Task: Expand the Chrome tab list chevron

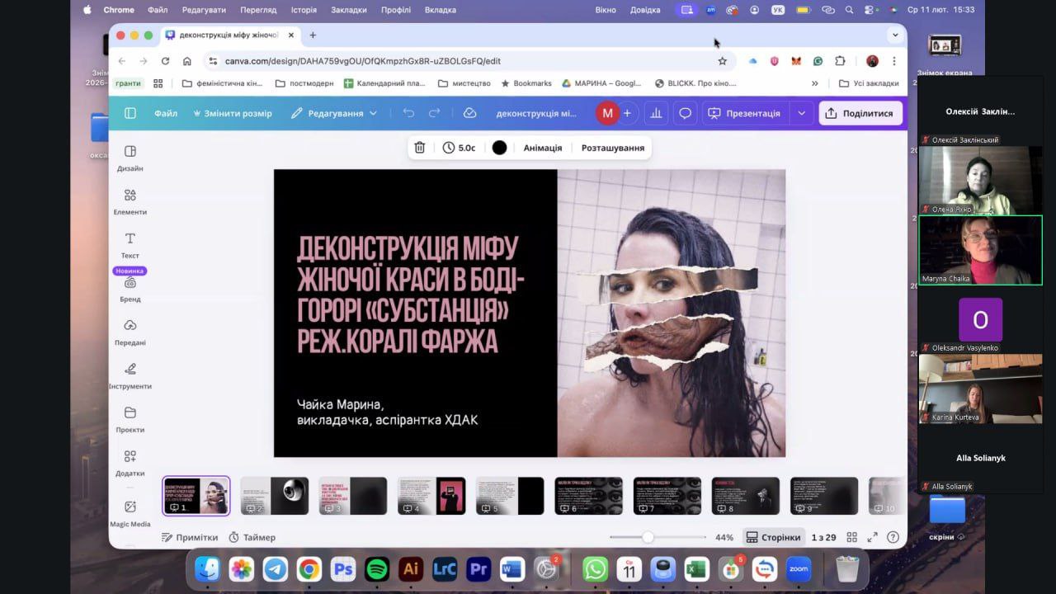Action: [894, 35]
